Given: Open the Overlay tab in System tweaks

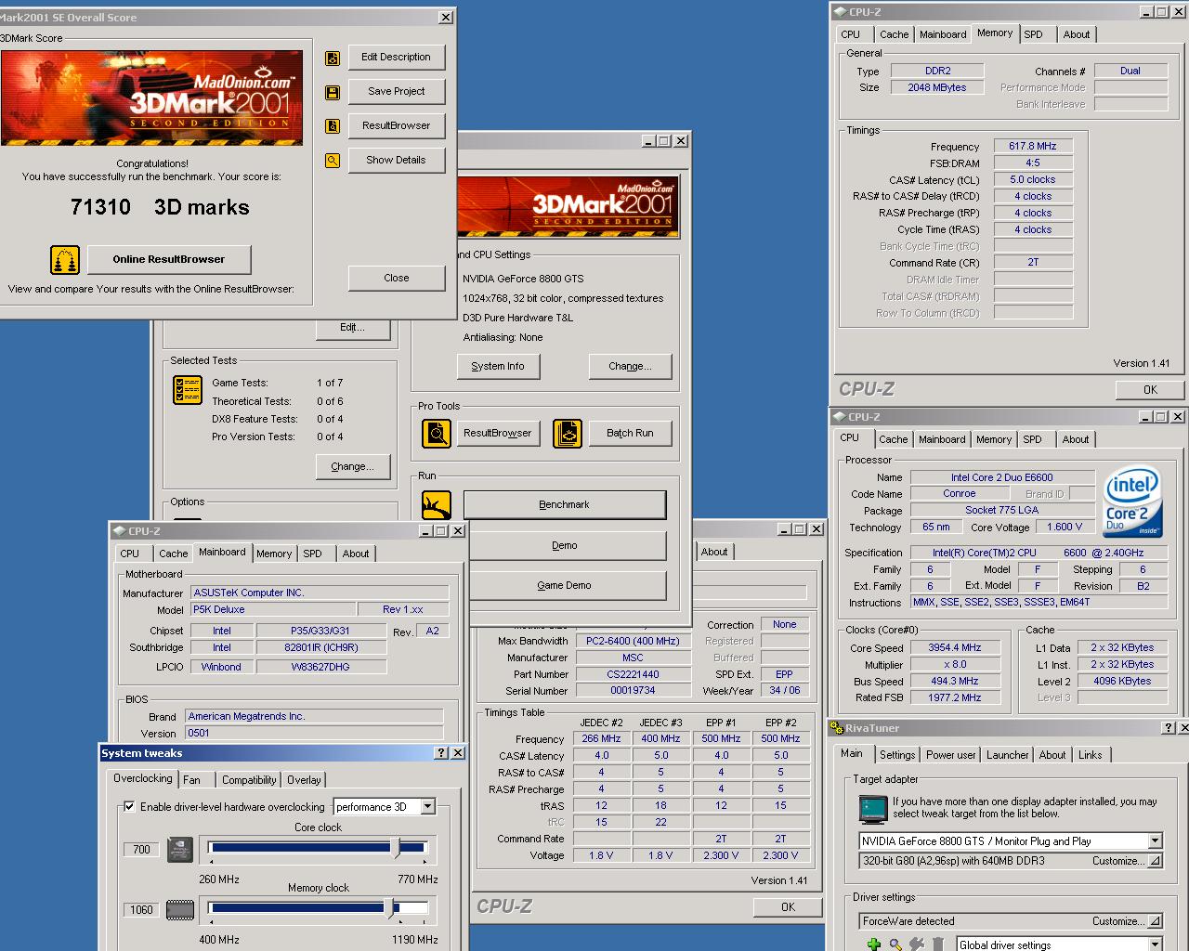Looking at the screenshot, I should pos(304,780).
